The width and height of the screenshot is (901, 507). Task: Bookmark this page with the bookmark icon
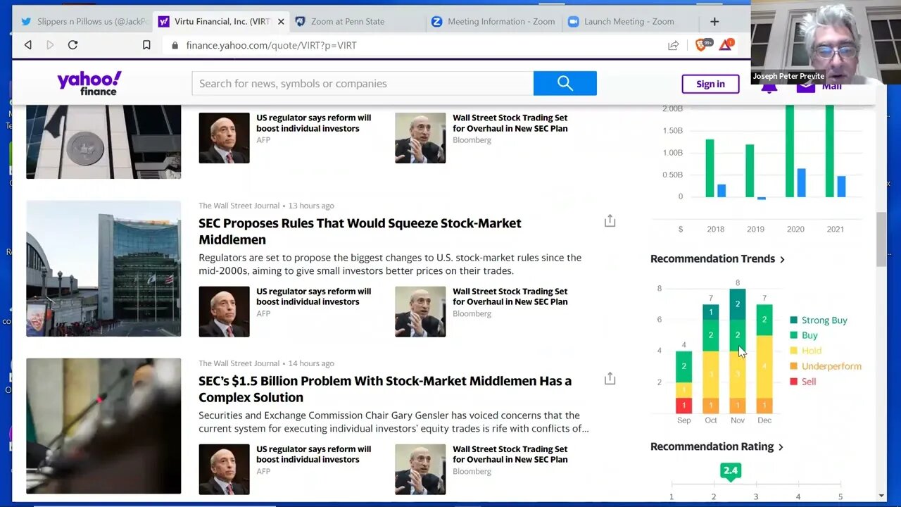(146, 45)
